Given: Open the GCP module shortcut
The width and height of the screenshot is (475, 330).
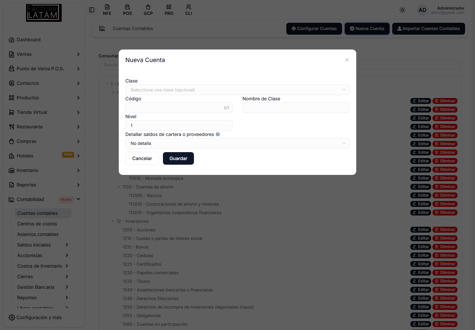Looking at the screenshot, I should 148,10.
